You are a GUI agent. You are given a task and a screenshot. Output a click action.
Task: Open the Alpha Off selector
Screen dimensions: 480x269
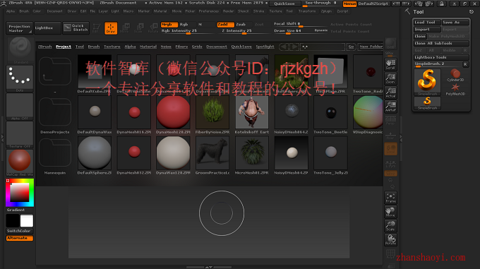click(20, 107)
